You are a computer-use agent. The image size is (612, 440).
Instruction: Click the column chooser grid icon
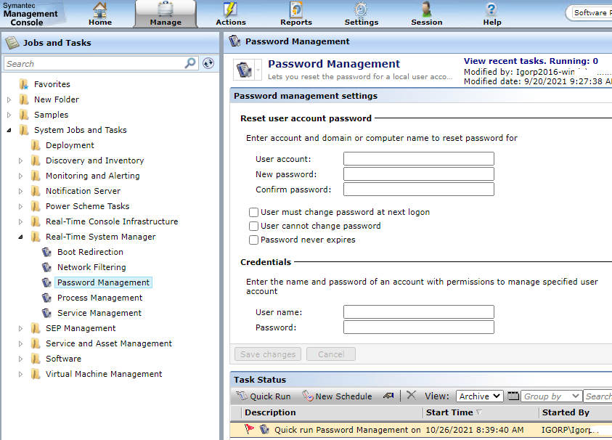[x=513, y=396]
